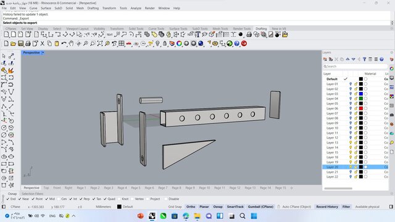This screenshot has width=395, height=222.
Task: Open the Page 3 layout tab
Action: coord(109,187)
